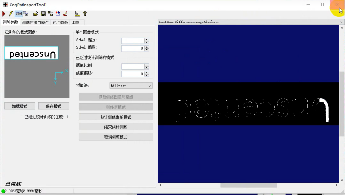
Task: Increase Sobel 缩放 with up arrow
Action: click(147, 40)
